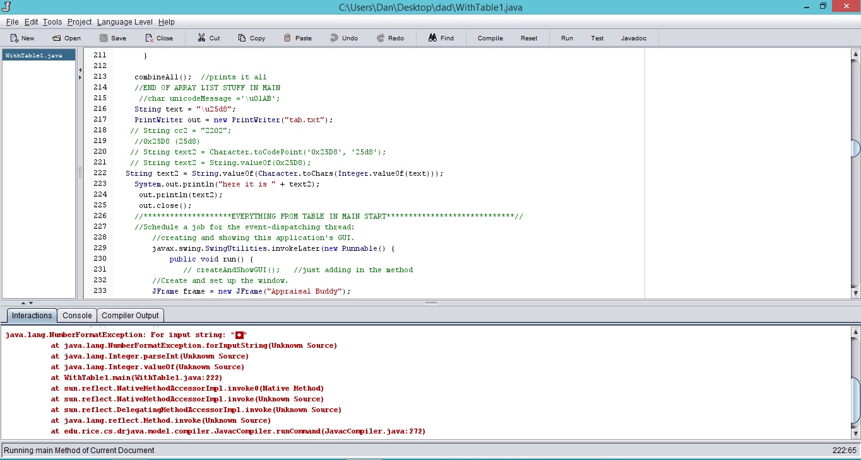The height and width of the screenshot is (460, 861).
Task: Click line number 216 in the gutter
Action: (99, 109)
